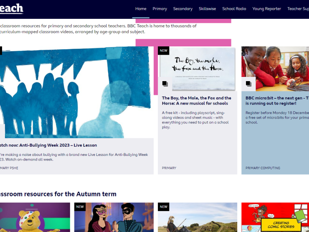Click the NEW badge on the masked couple thumbnail
Screen dimensions: 309x232
pos(80,207)
